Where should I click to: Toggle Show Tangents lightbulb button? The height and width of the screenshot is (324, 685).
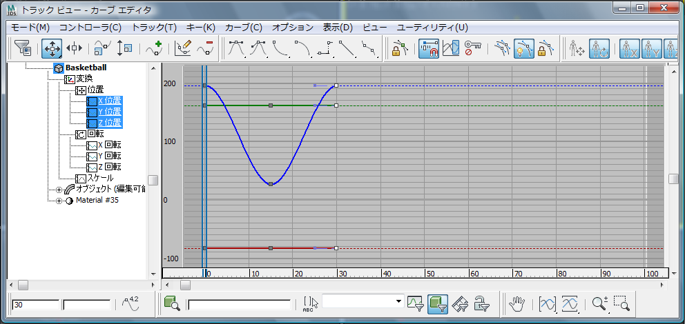click(x=523, y=48)
